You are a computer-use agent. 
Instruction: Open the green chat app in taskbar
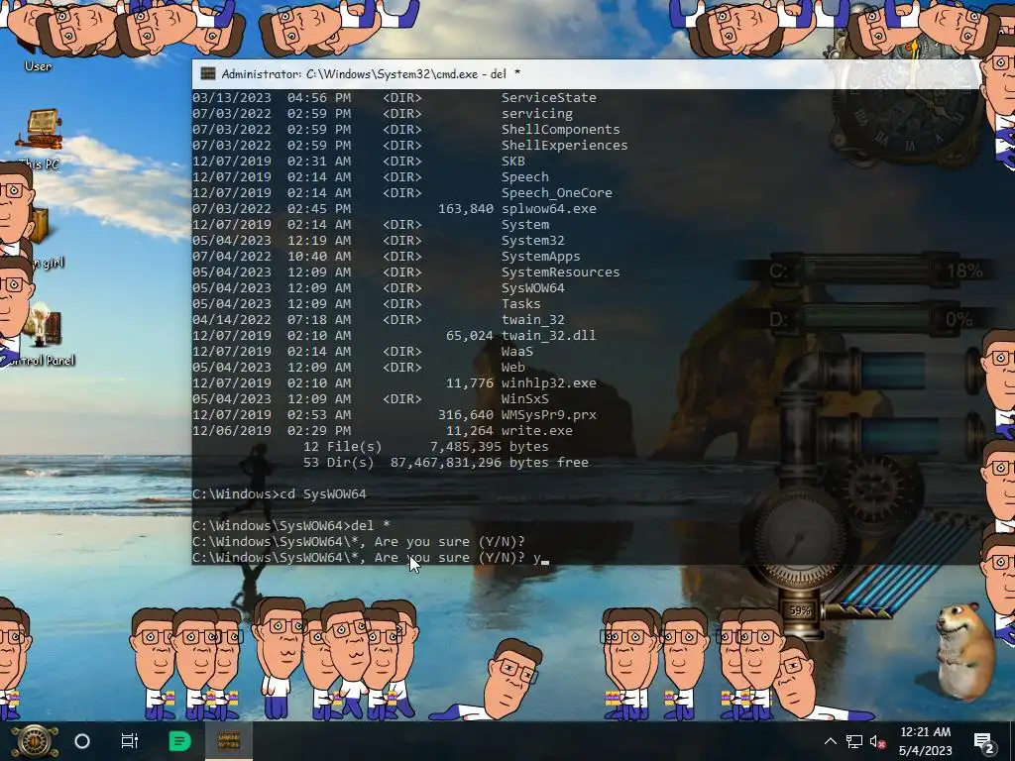coord(179,741)
